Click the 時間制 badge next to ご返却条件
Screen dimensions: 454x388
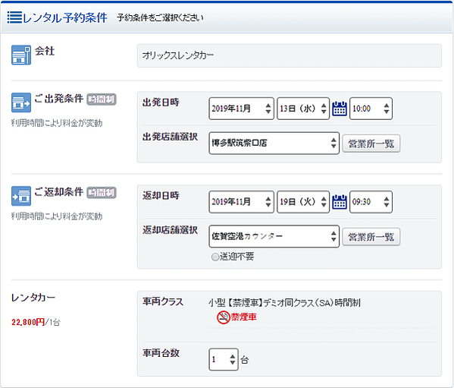102,193
